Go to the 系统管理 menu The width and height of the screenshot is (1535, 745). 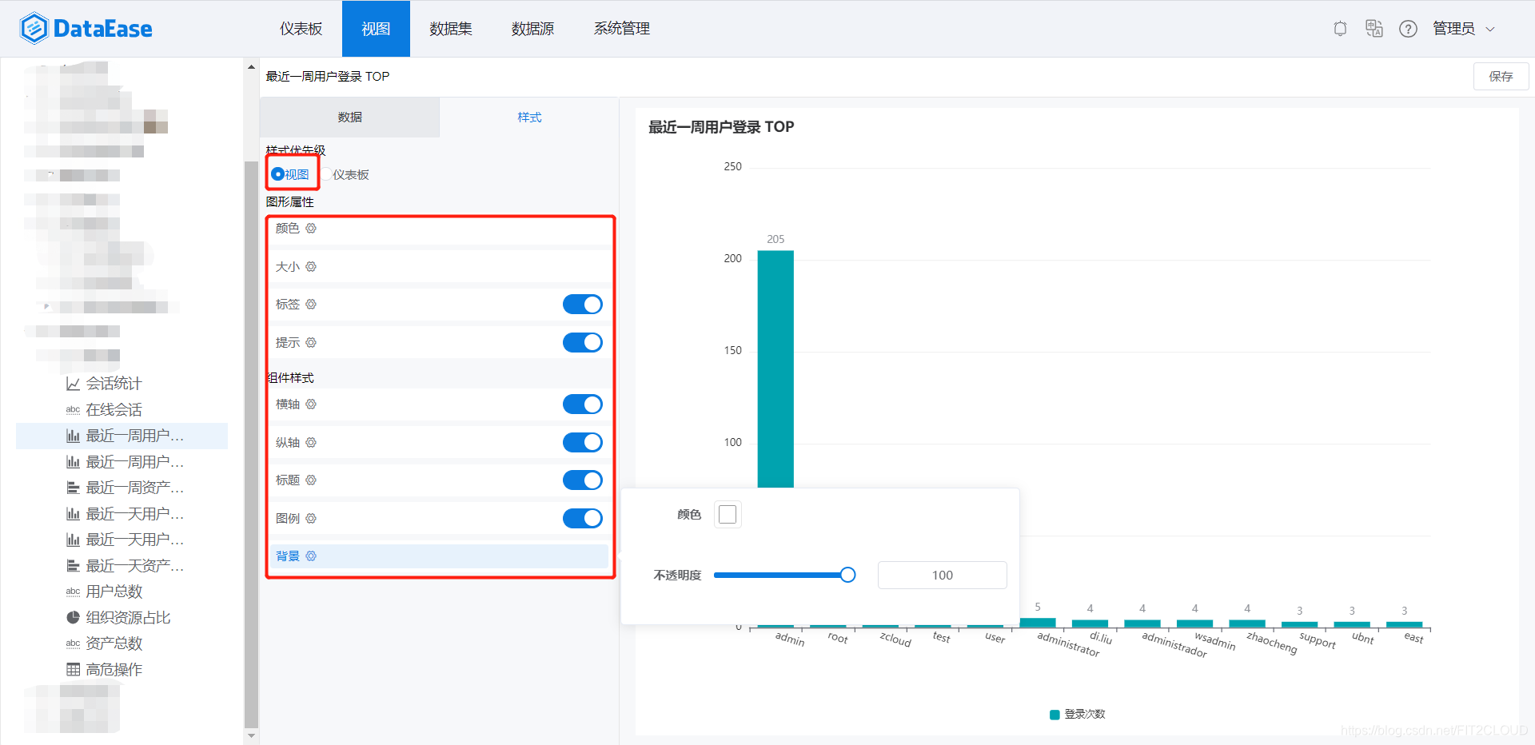[621, 29]
